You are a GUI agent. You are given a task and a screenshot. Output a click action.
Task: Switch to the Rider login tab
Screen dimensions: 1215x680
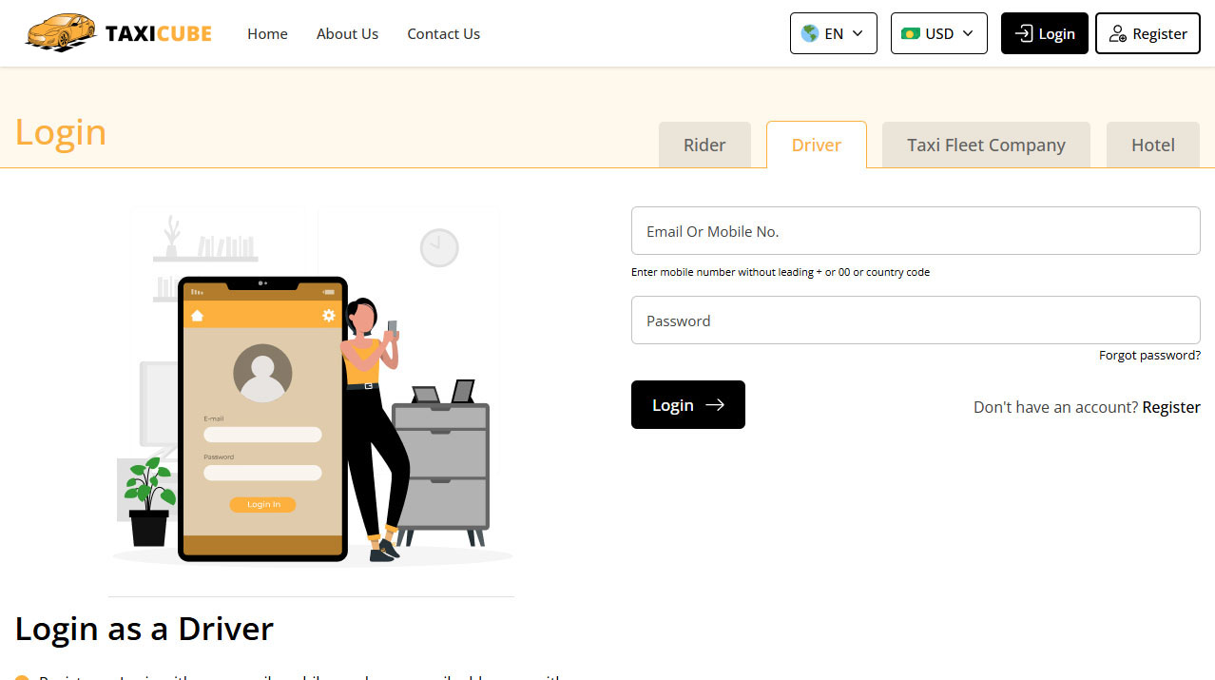tap(704, 145)
